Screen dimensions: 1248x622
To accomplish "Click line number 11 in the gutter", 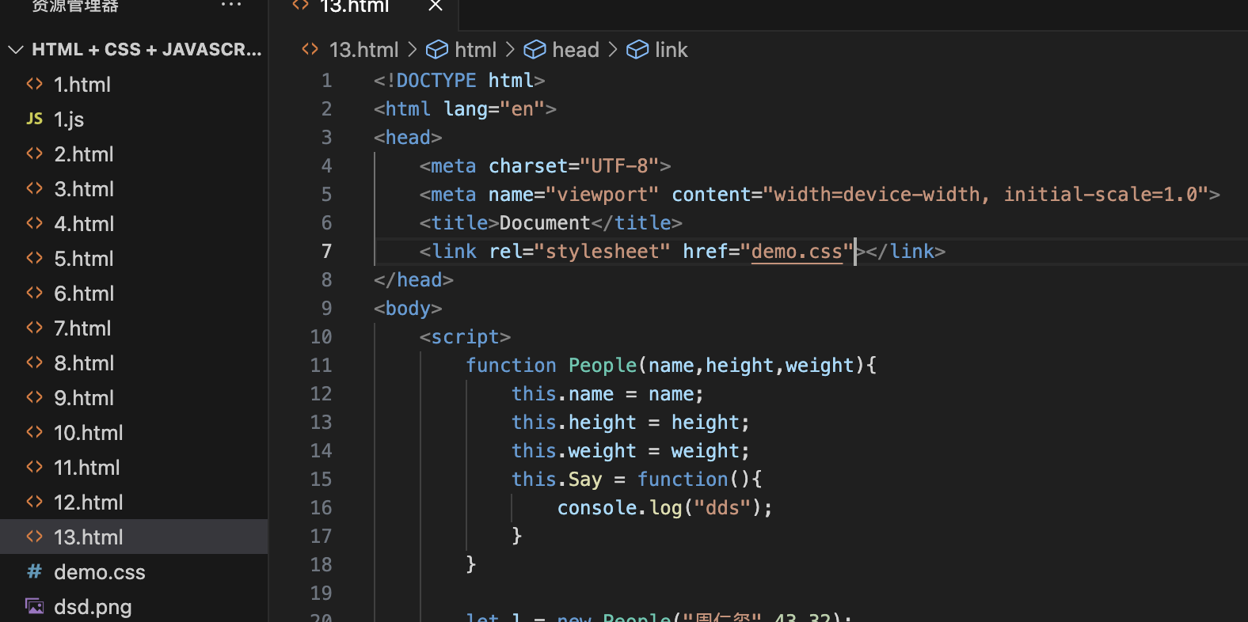I will 321,366.
